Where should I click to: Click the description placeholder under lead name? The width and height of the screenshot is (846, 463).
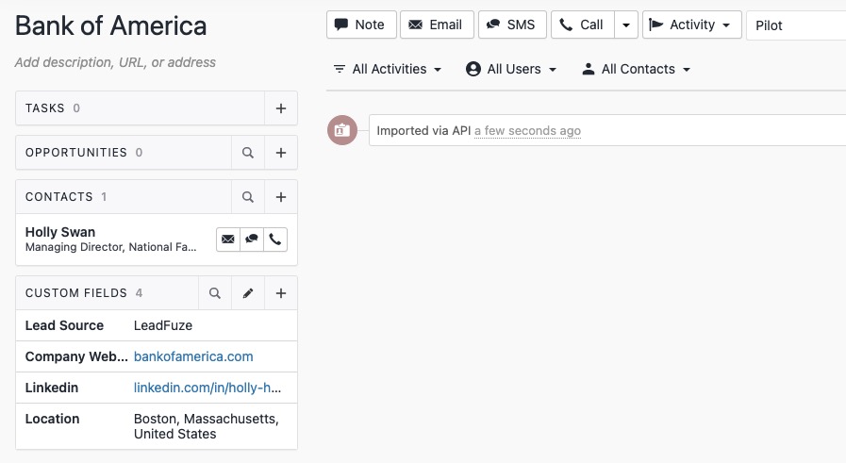click(x=115, y=62)
